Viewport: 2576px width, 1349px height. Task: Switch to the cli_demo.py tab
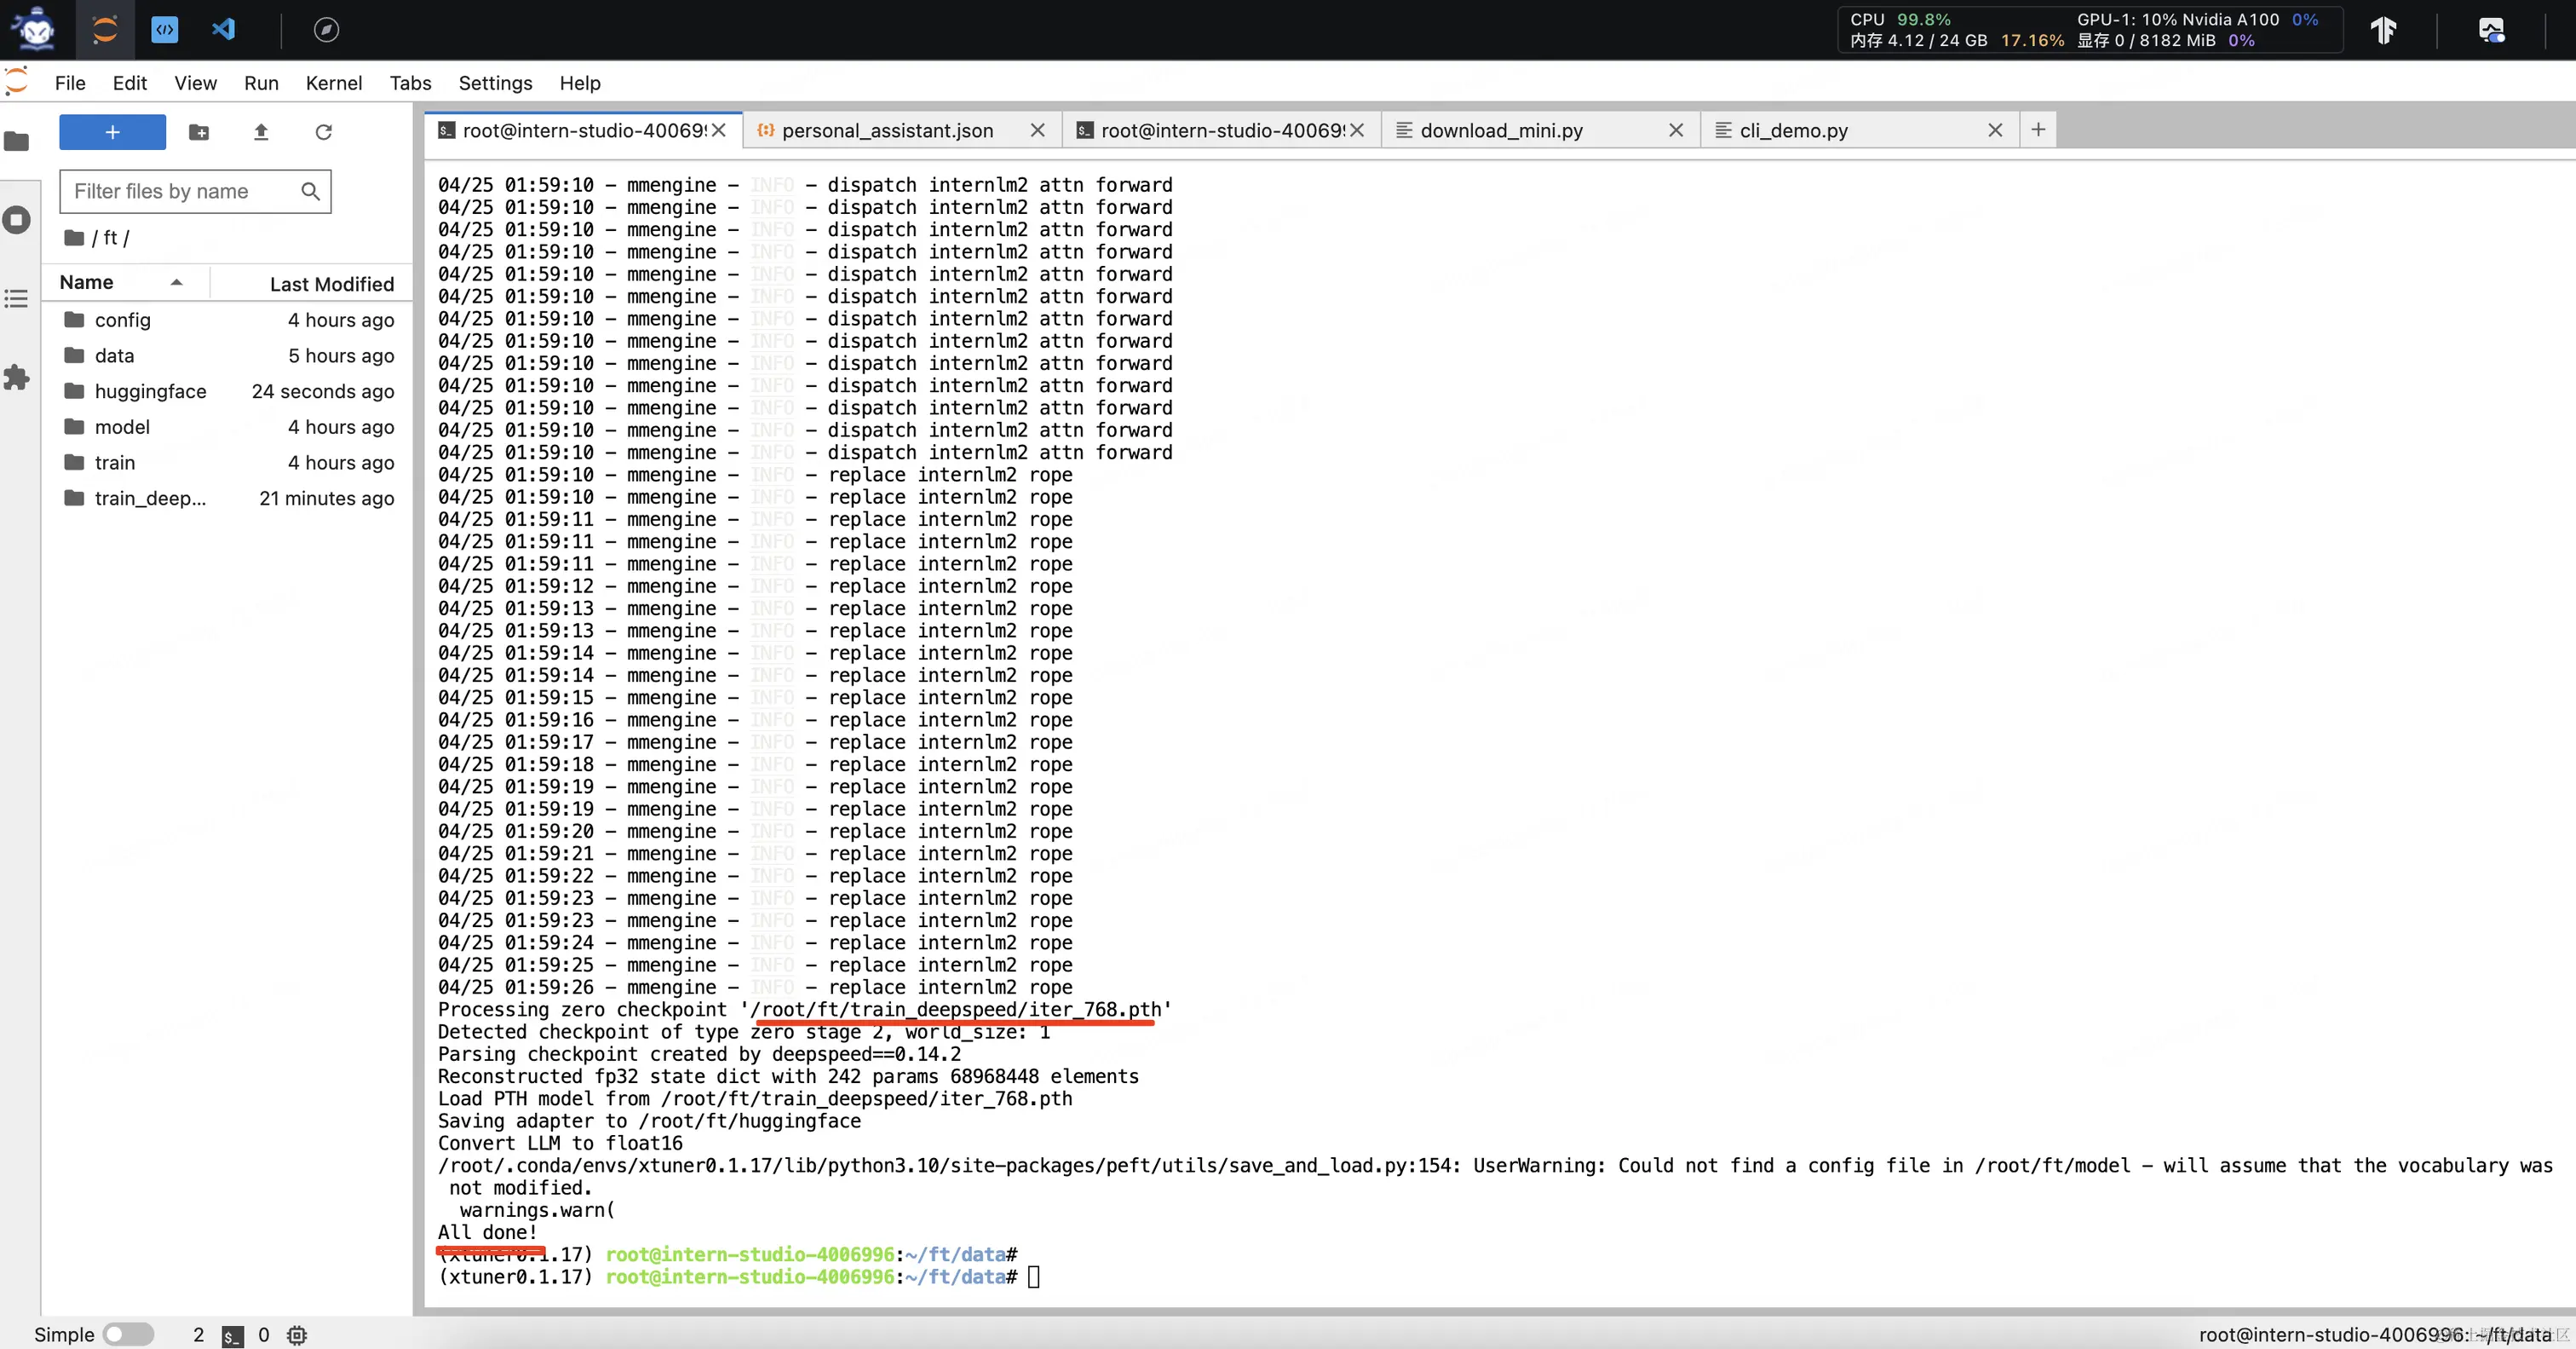pyautogui.click(x=1793, y=130)
